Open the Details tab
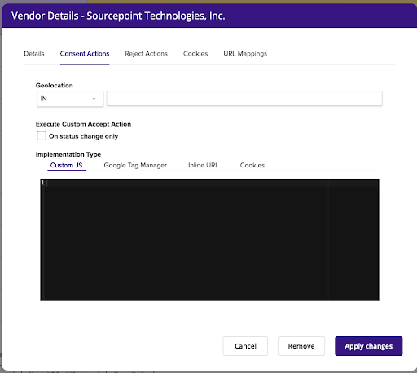The height and width of the screenshot is (373, 417). point(34,54)
